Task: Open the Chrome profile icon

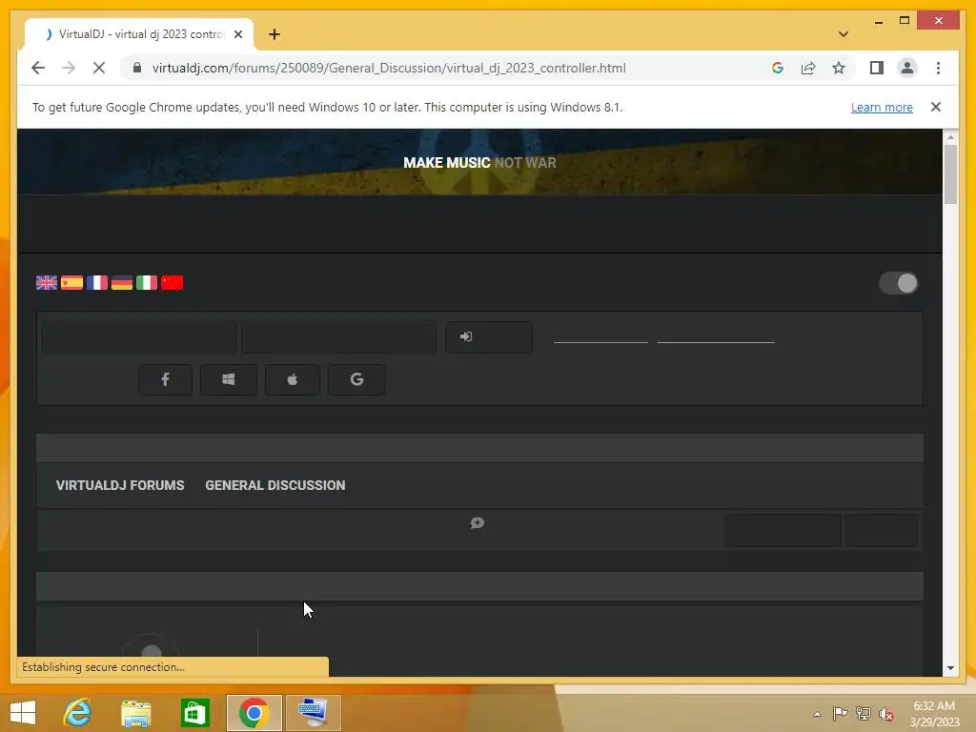Action: point(907,68)
